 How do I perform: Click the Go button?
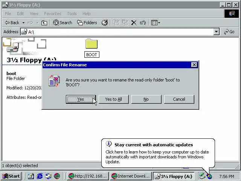[x=229, y=32]
